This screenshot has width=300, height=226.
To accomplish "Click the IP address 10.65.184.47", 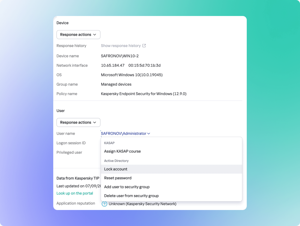I will [113, 65].
